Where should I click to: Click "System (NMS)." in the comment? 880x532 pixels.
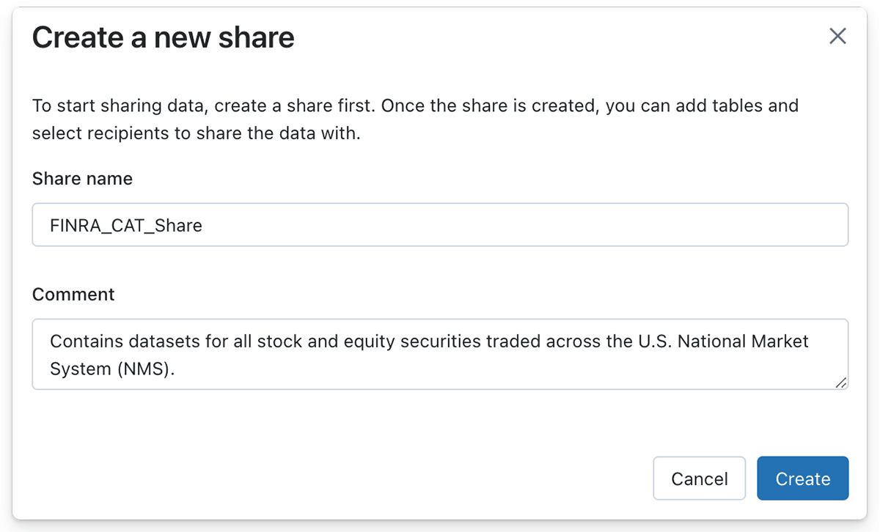112,369
